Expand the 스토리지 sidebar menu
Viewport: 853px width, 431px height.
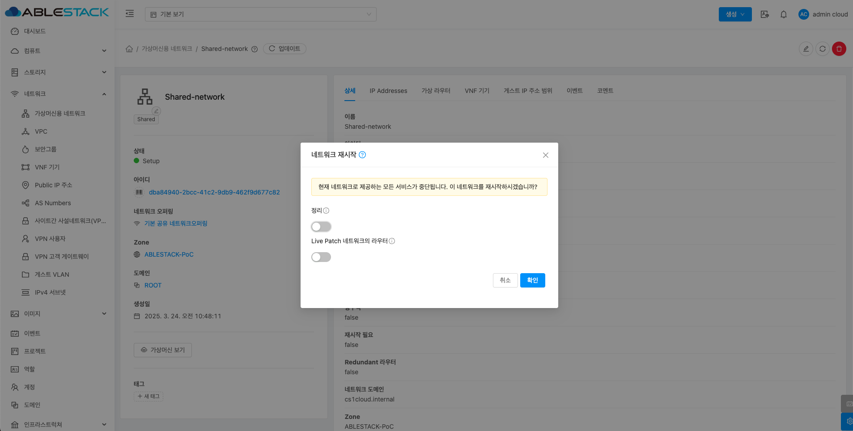coord(58,72)
